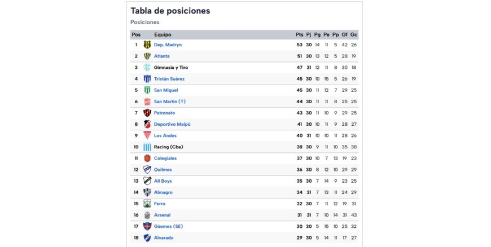Click the San Miguel green crest
Viewport: 491px width, 247px height.
[147, 90]
